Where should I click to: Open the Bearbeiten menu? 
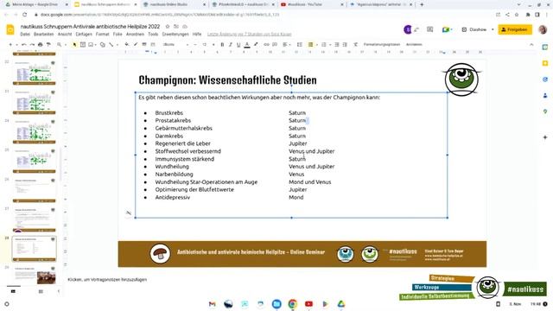pyautogui.click(x=44, y=35)
